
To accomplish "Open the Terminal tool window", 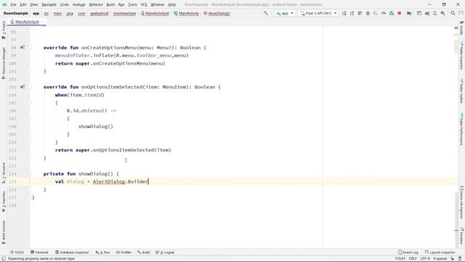I will pyautogui.click(x=39, y=253).
